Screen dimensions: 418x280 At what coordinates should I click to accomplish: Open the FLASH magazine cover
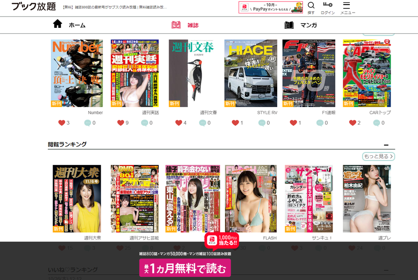click(x=251, y=198)
